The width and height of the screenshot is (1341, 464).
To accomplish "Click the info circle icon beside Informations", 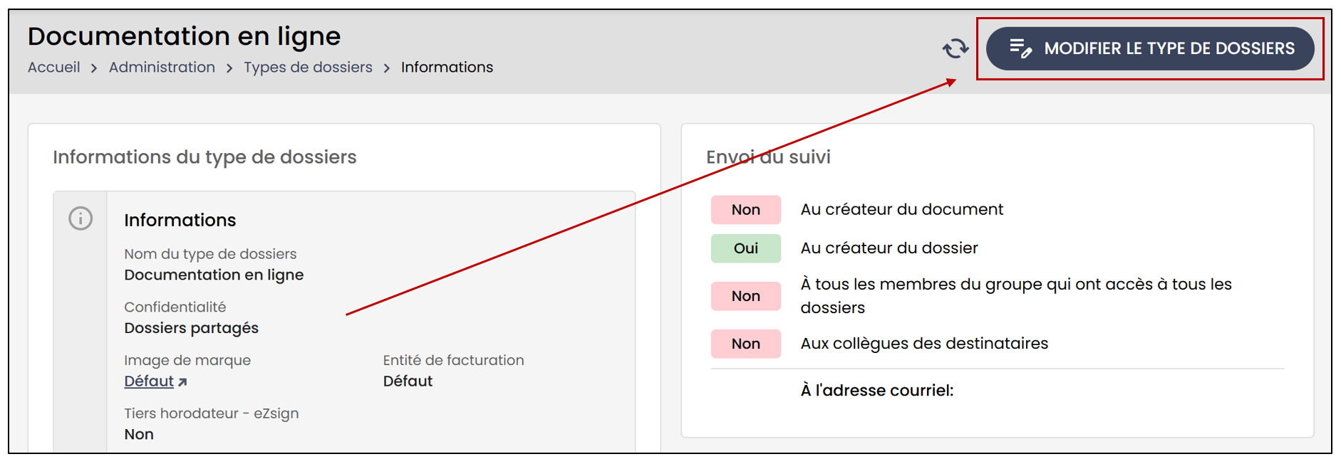I will click(81, 218).
